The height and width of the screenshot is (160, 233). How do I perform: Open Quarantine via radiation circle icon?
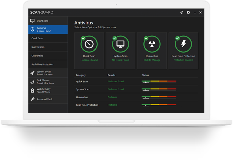pos(152,44)
